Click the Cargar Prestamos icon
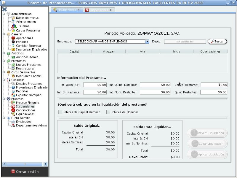Screen dimensions: 237x178 [x=13, y=30]
